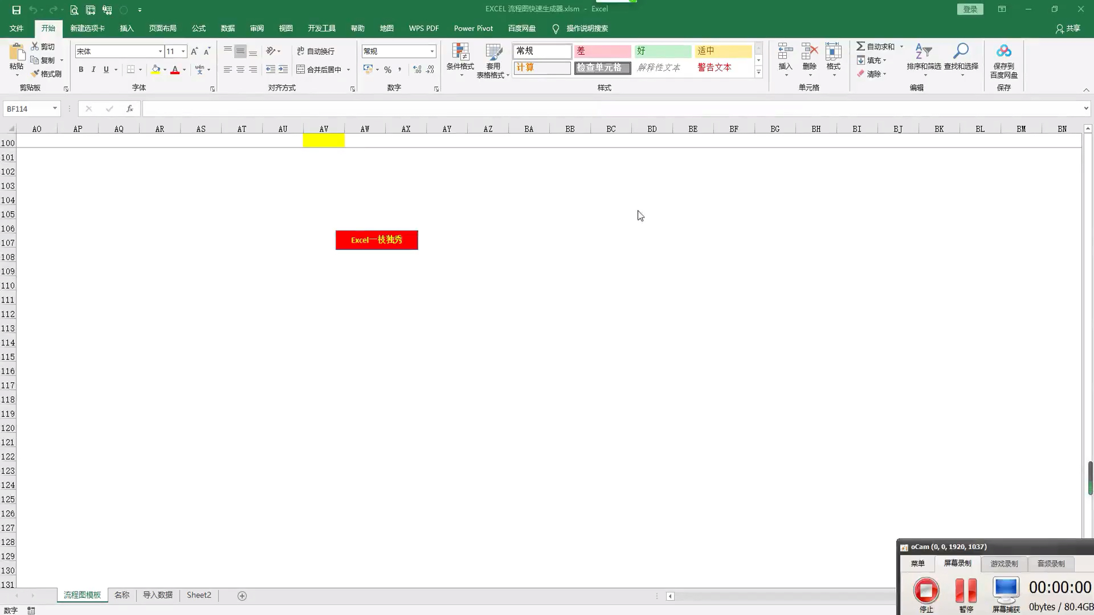Image resolution: width=1094 pixels, height=615 pixels.
Task: Click the vertical scrollbar track
Action: pos(1088,300)
